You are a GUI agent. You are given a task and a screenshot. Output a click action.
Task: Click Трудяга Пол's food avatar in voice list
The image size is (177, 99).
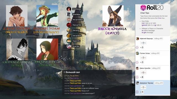pyautogui.click(x=69, y=41)
